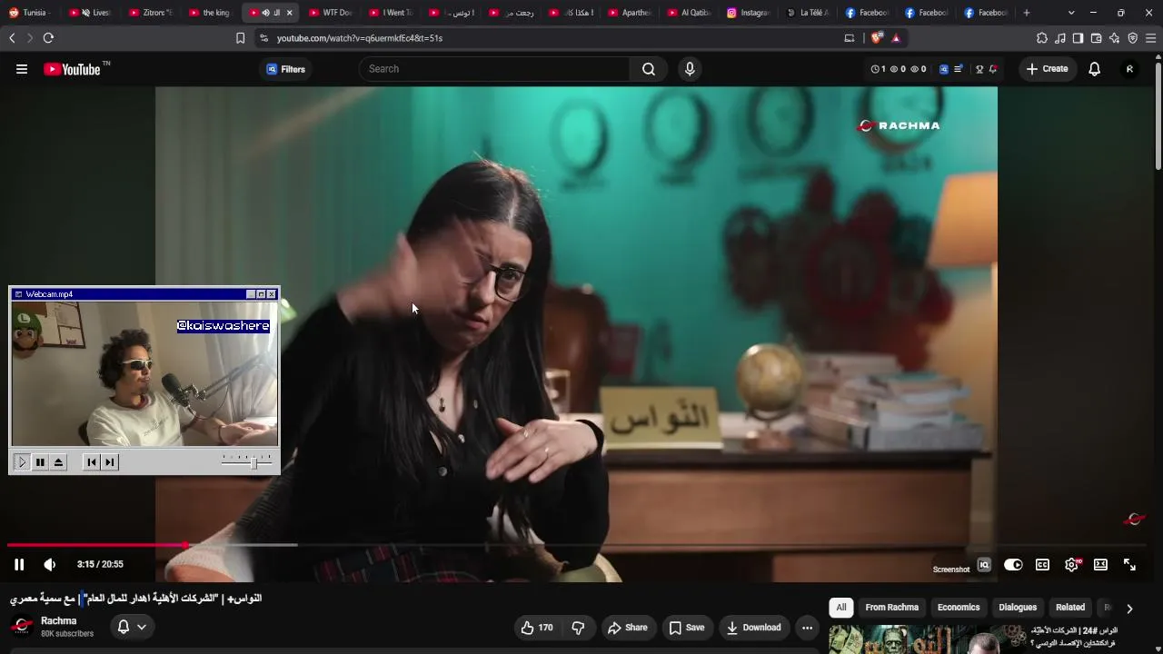
Task: Skip to next in Webcam.mp4 player
Action: pyautogui.click(x=110, y=462)
